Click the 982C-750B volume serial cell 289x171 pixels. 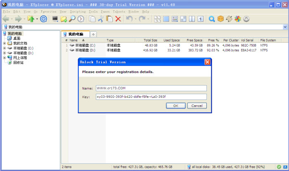coord(249,45)
